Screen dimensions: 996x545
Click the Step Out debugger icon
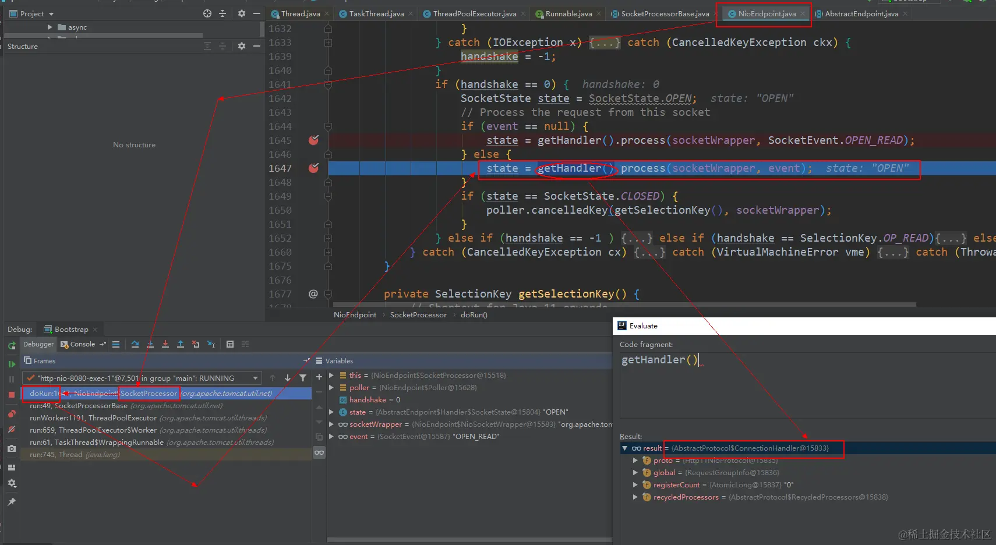(x=181, y=345)
